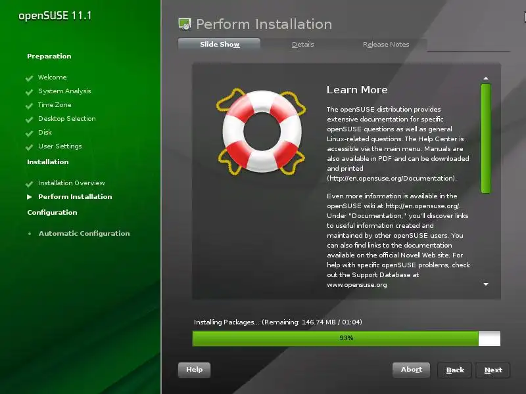Click the slide show scroll-up arrow

tap(486, 78)
